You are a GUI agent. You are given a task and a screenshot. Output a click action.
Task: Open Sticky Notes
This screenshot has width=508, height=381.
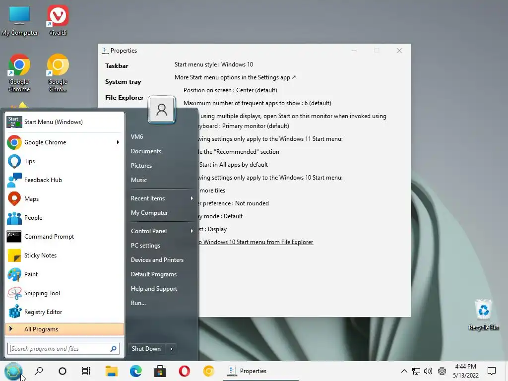(x=64, y=255)
